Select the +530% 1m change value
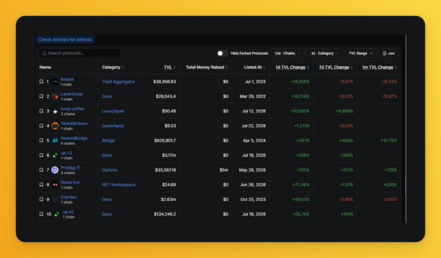The width and height of the screenshot is (441, 258). coord(390,185)
